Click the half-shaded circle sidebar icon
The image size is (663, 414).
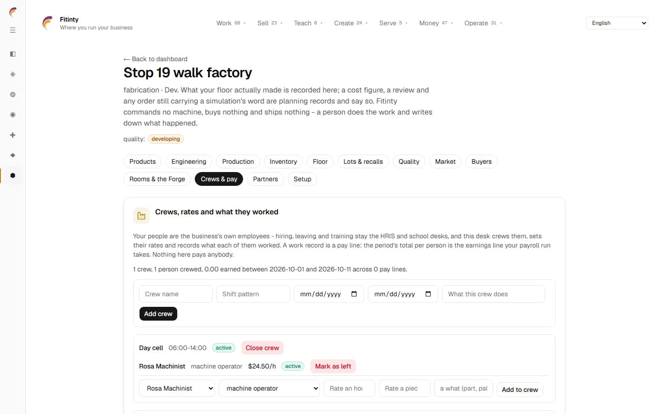(x=13, y=95)
